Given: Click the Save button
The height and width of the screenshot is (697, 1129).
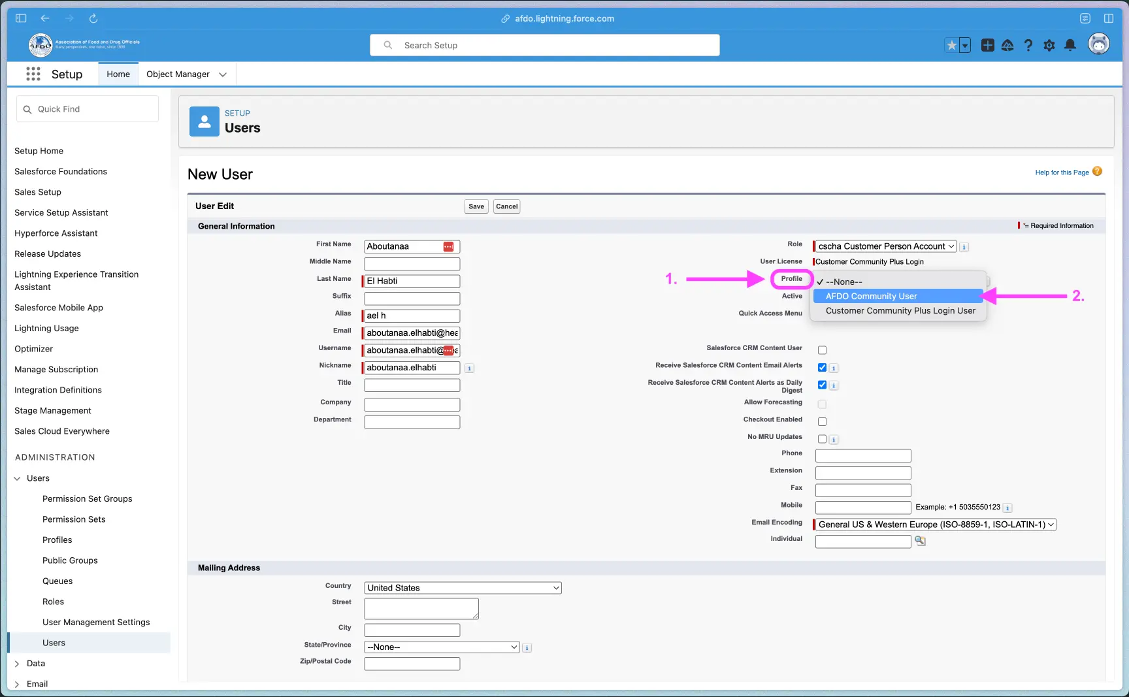Looking at the screenshot, I should pos(476,206).
